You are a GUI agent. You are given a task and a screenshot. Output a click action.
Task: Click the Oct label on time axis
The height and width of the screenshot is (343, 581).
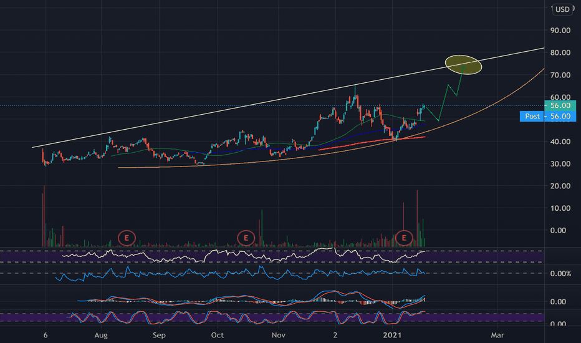click(217, 336)
